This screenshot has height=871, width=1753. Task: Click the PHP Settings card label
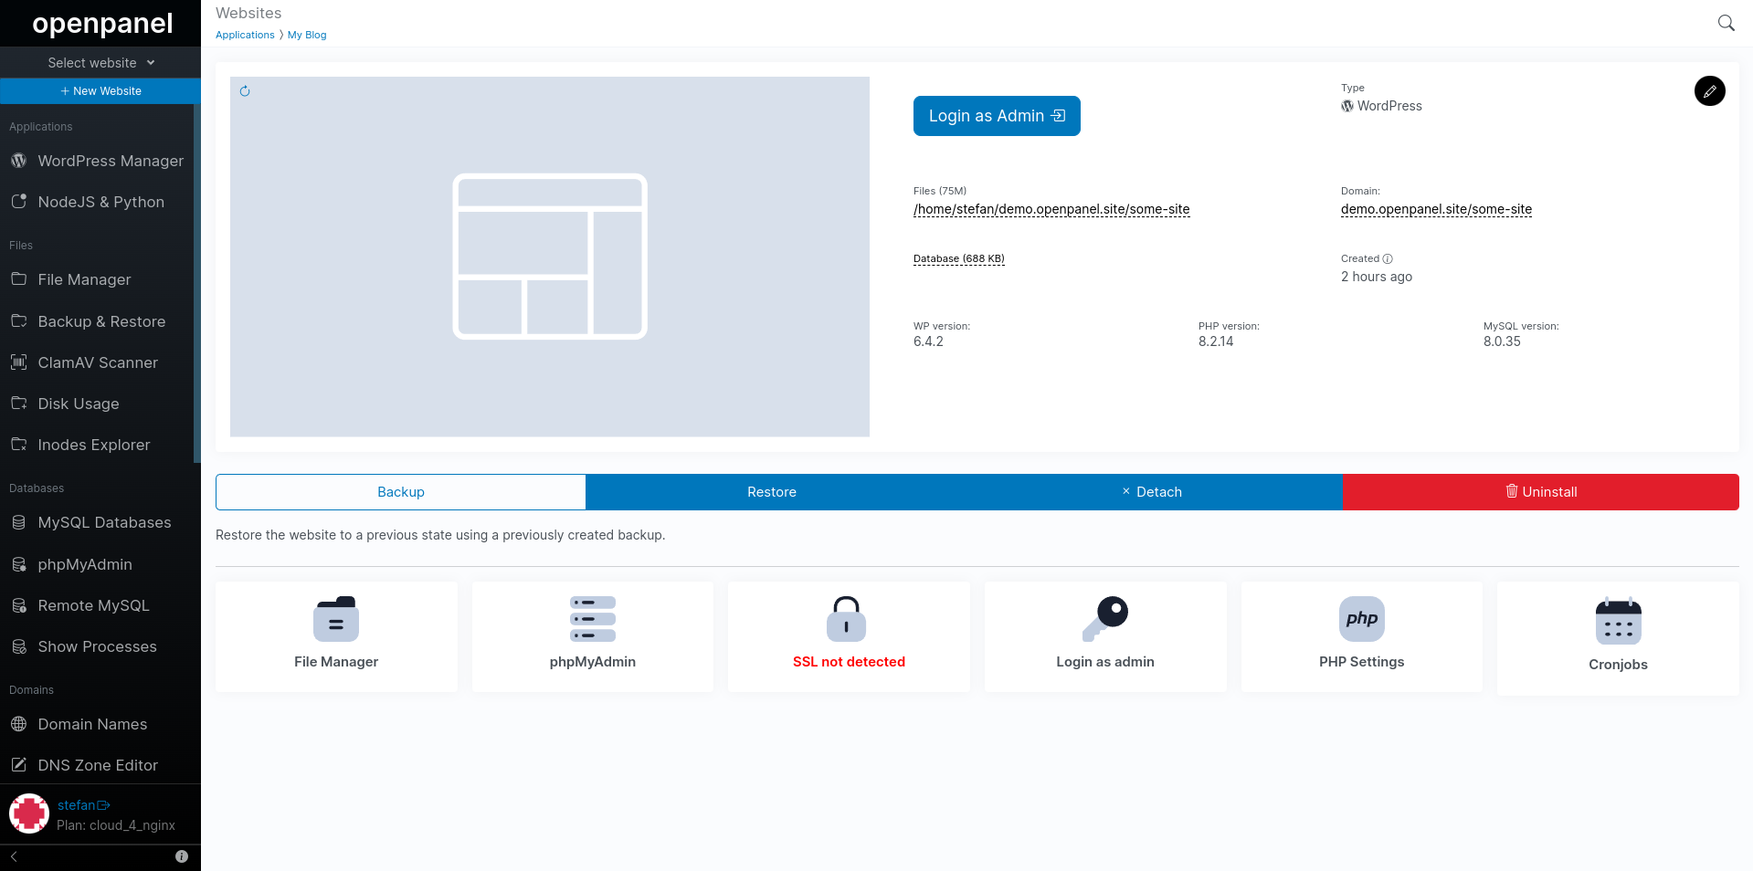(1362, 662)
